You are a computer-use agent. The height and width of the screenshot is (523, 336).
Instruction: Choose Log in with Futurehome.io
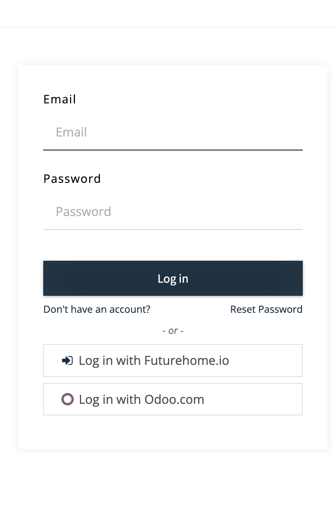(173, 361)
